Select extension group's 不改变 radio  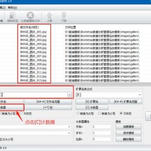click(x=126, y=114)
